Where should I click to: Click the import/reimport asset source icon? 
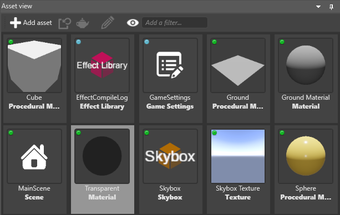tap(65, 23)
